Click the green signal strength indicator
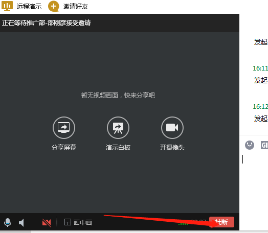The width and height of the screenshot is (268, 233). click(x=183, y=223)
